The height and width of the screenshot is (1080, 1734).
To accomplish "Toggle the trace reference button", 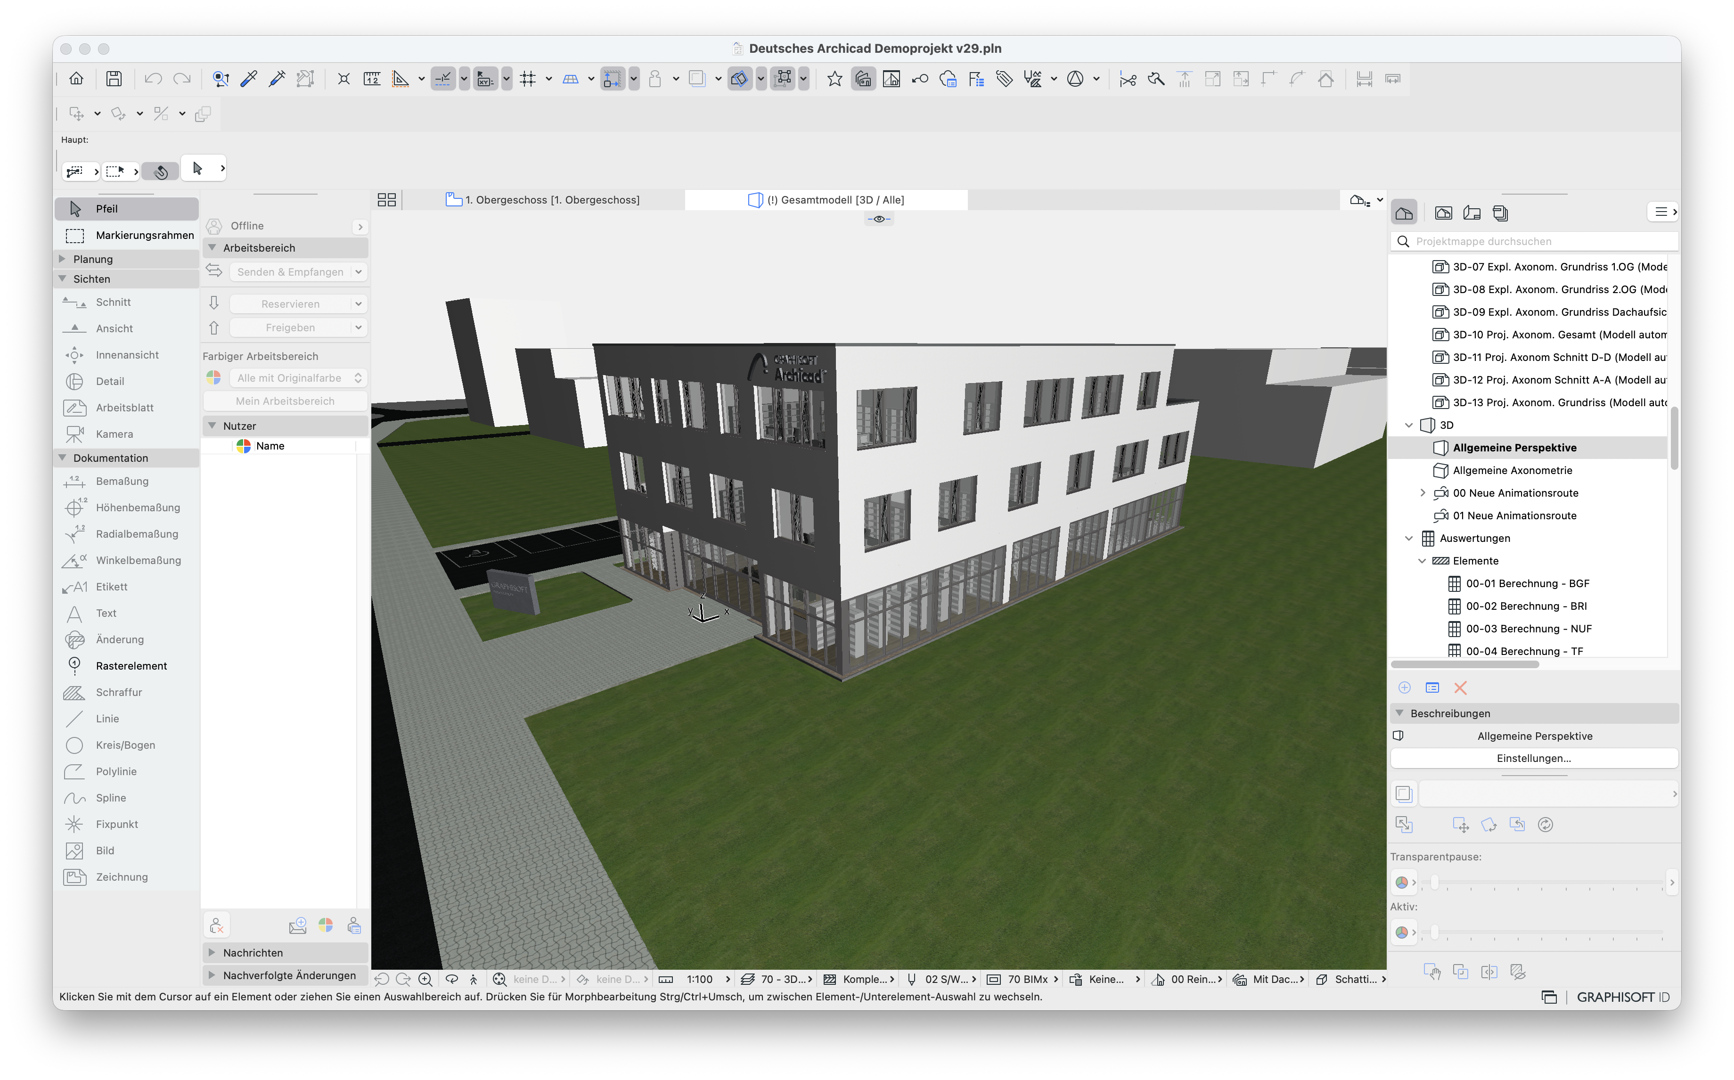I will (696, 79).
